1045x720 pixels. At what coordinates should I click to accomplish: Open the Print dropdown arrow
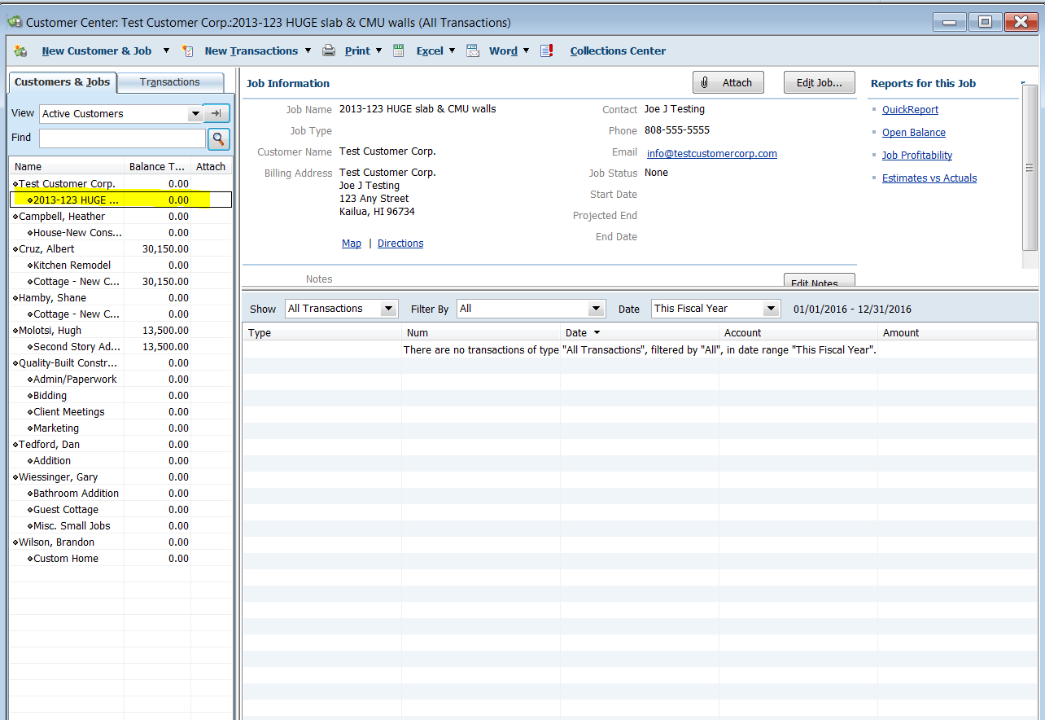click(379, 50)
